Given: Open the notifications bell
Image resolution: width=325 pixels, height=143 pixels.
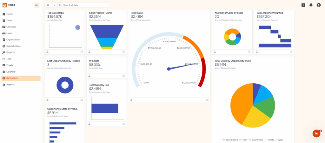Looking at the screenshot, I should coord(311,5).
